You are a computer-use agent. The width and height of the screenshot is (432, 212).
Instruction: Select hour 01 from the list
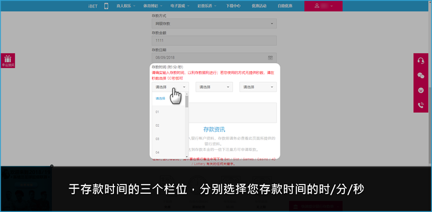(168, 112)
